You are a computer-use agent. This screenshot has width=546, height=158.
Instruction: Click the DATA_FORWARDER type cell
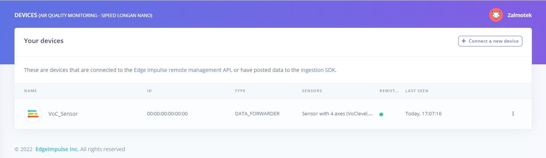[x=257, y=113]
